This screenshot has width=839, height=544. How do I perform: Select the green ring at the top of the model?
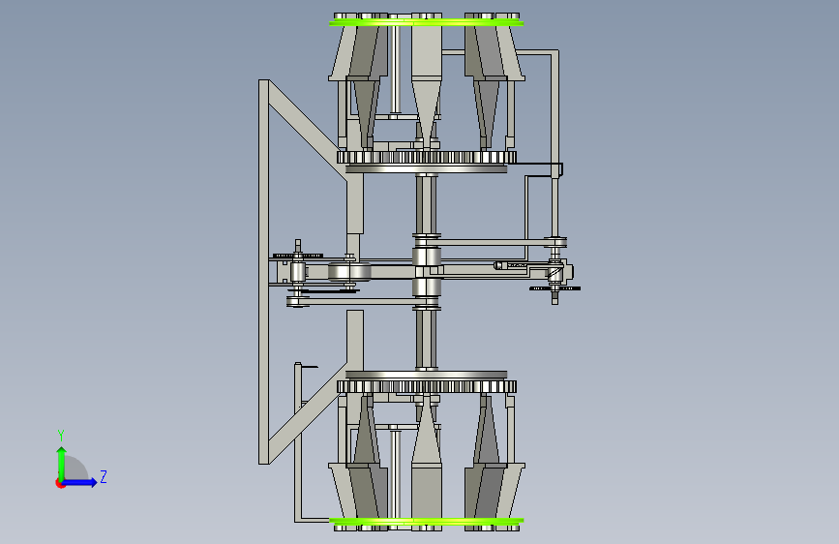click(427, 22)
